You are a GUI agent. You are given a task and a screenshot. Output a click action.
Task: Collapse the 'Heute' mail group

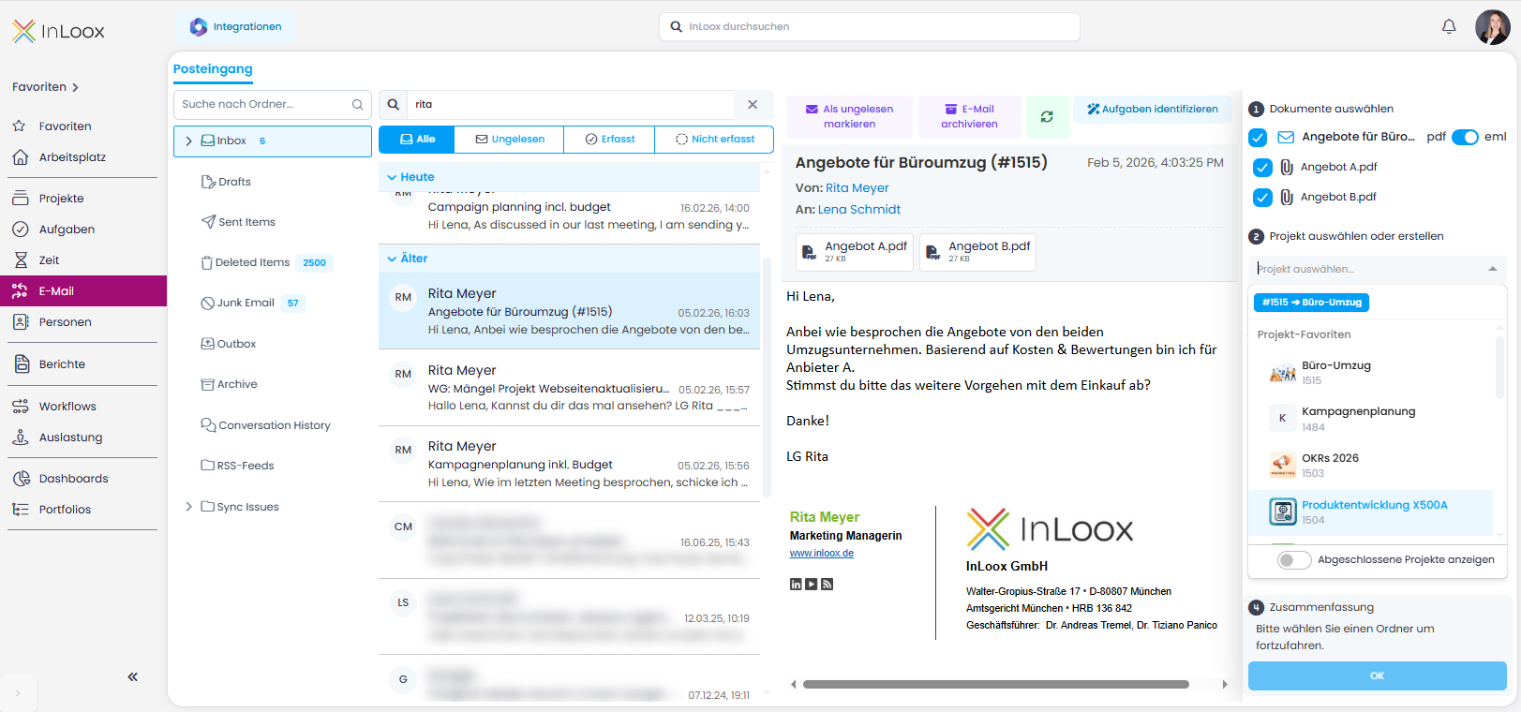[x=393, y=177]
